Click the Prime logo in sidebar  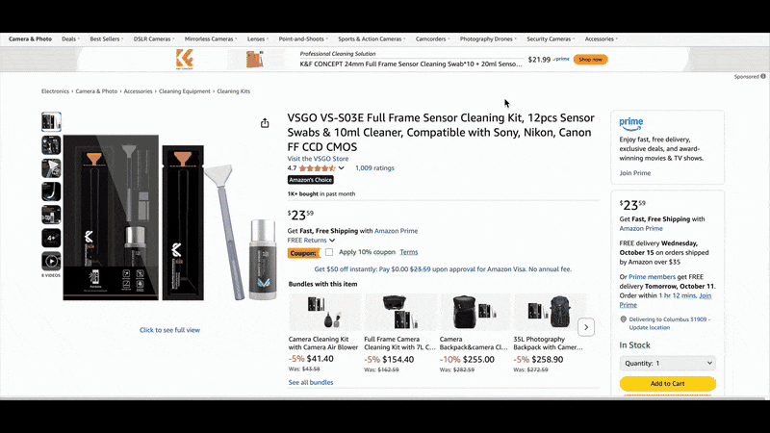pyautogui.click(x=631, y=122)
